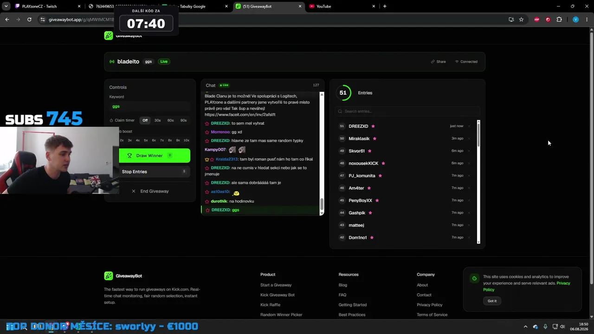
Task: Set claim timer to Off
Action: coord(145,121)
